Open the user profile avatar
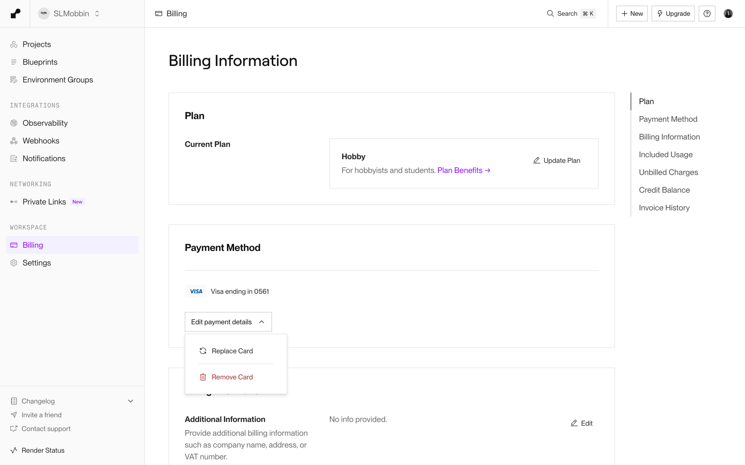Screen dimensions: 745x465 click(x=728, y=14)
